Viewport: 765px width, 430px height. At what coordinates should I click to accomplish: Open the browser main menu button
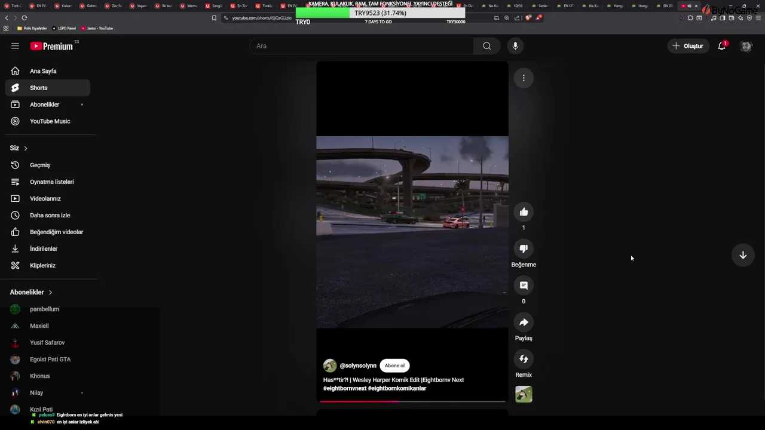click(758, 18)
